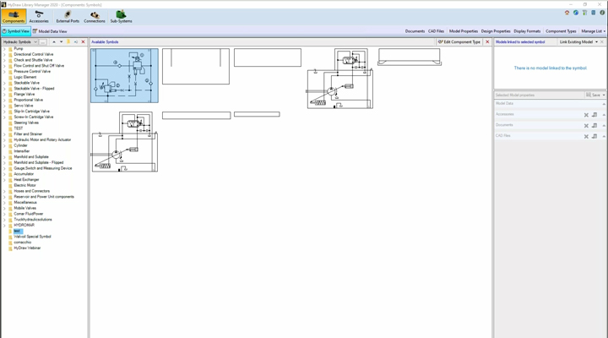Screen dimensions: 608x338
Task: Select the second-row pump circuit symbol thumbnail
Action: 125,142
